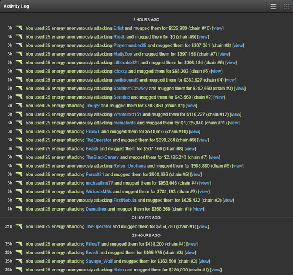Switch to grid view icon in header
Image resolution: width=293 pixels, height=275 pixels.
coord(286,6)
